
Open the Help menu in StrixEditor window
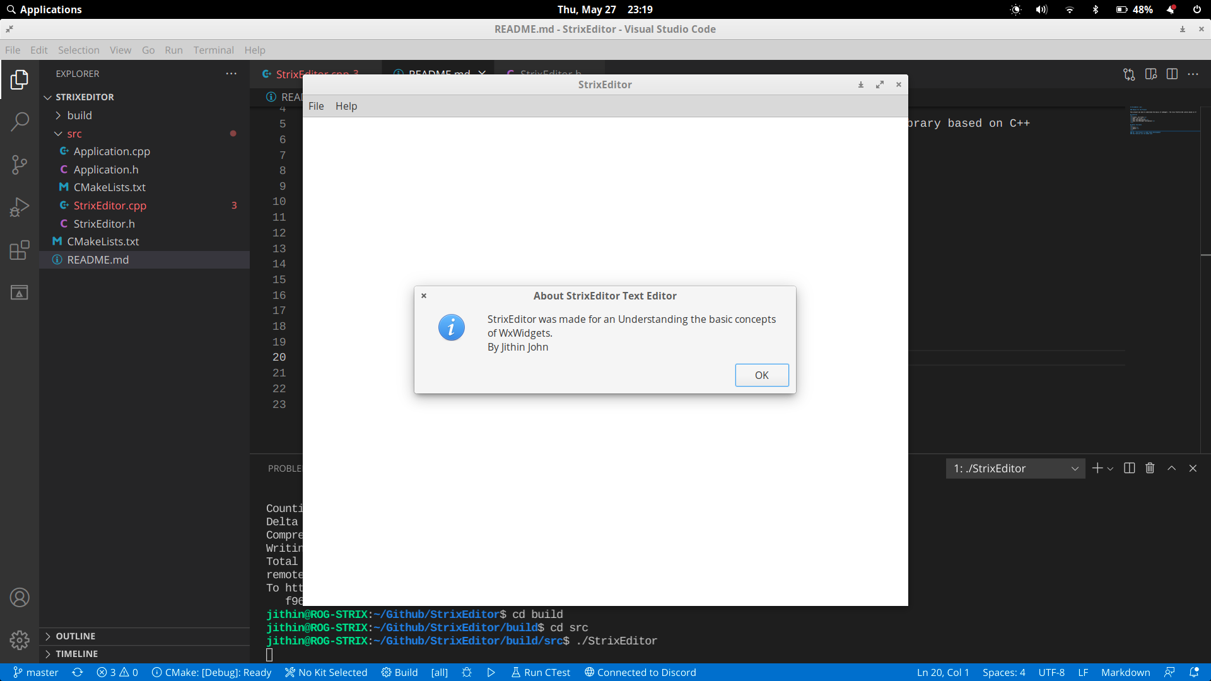click(346, 106)
